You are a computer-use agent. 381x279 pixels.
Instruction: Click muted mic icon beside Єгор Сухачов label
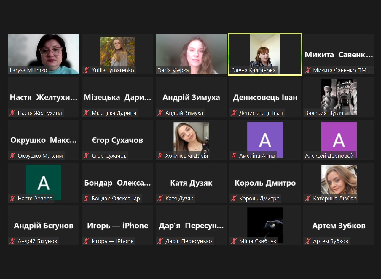(86, 156)
